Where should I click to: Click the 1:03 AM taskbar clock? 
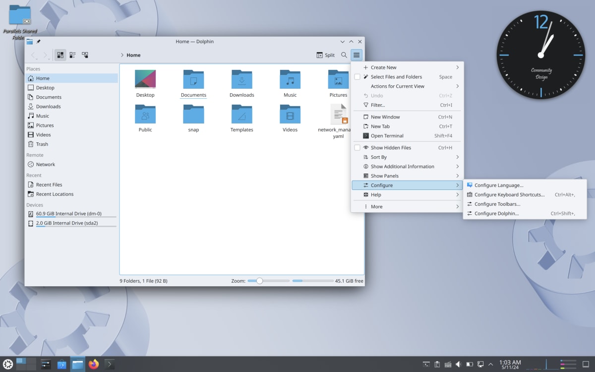(510, 365)
